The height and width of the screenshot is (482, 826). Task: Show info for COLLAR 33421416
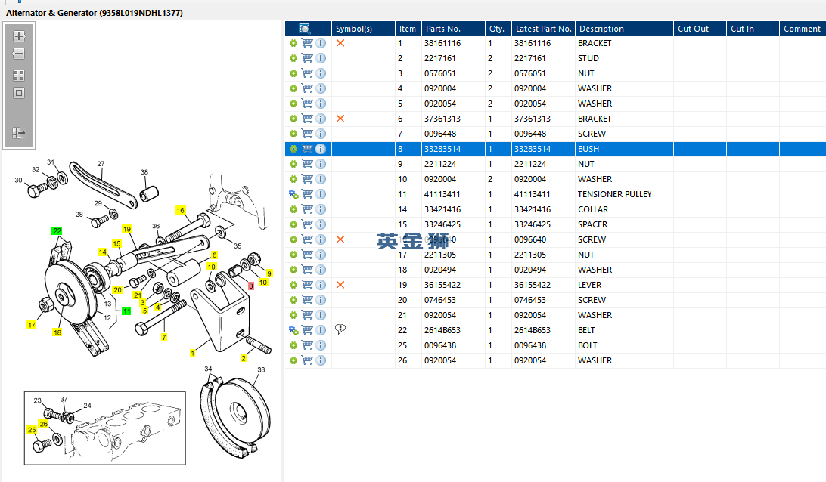coord(321,209)
